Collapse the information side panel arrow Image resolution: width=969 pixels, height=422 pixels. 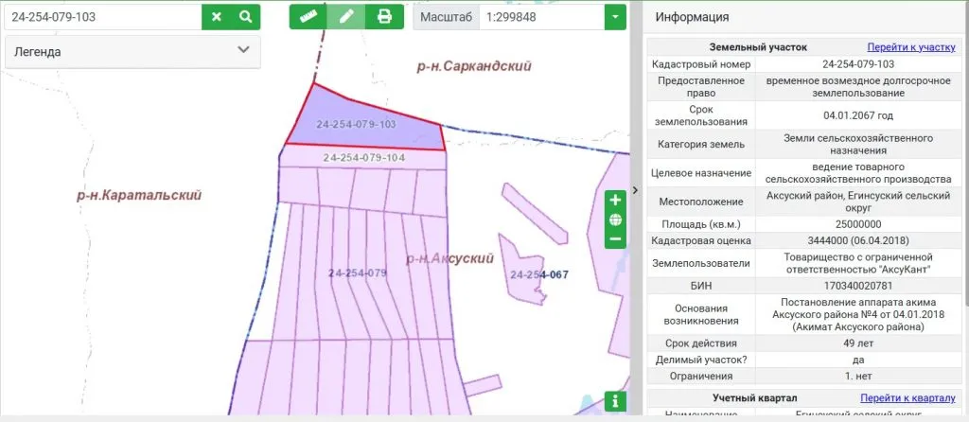pyautogui.click(x=635, y=190)
